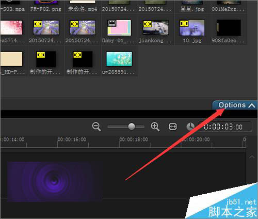The width and height of the screenshot is (258, 219).
Task: Select the u=265591 floral thumbnail
Action: pyautogui.click(x=119, y=59)
